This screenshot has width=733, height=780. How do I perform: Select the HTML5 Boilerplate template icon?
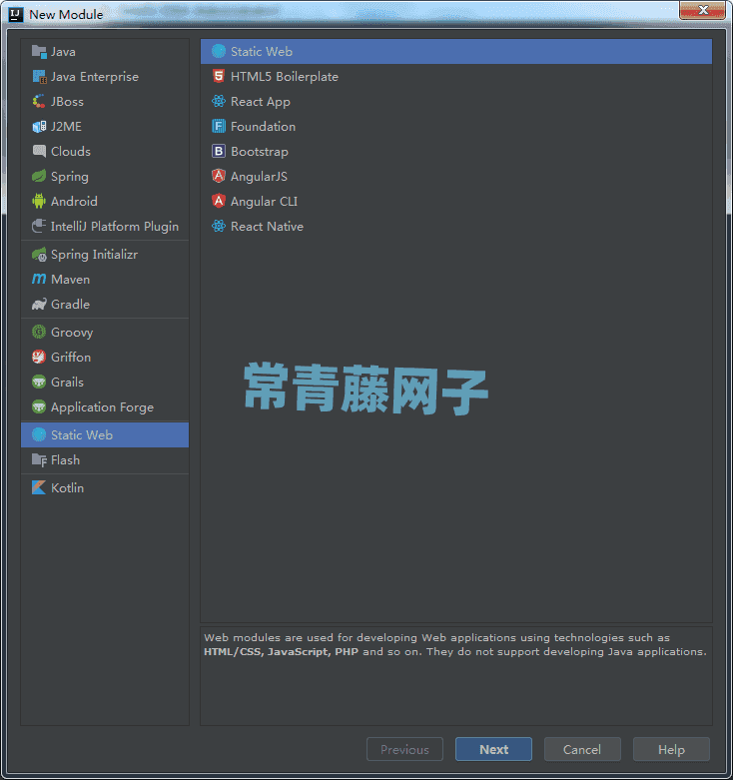219,76
